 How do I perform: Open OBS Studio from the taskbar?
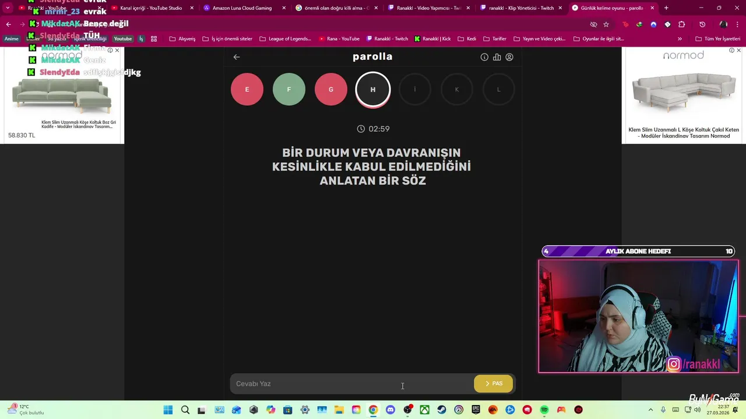[407, 410]
